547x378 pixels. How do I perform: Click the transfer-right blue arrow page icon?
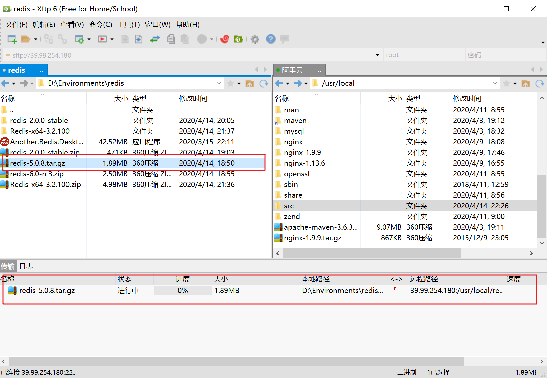[138, 39]
